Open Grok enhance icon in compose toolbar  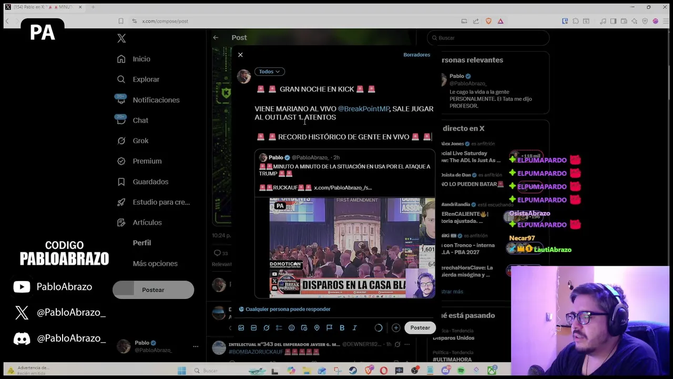coord(266,328)
